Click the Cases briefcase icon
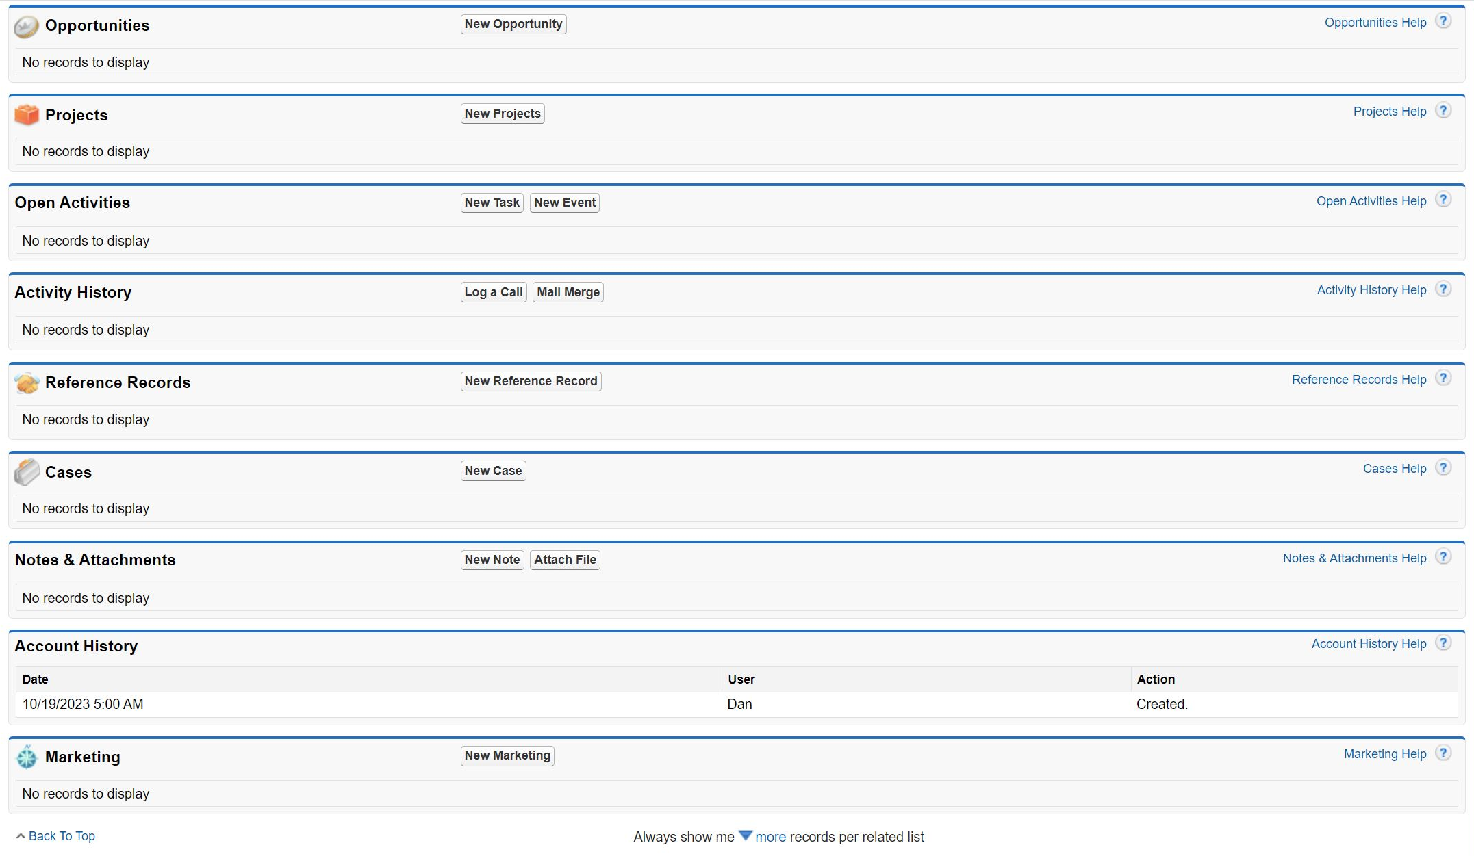This screenshot has height=856, width=1474. tap(27, 472)
